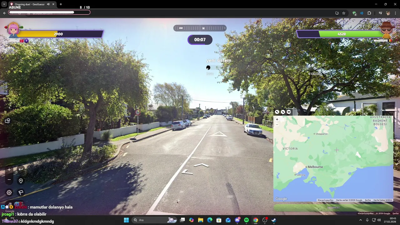Open the emote chat bubble icon
The image size is (400, 225).
click(7, 121)
